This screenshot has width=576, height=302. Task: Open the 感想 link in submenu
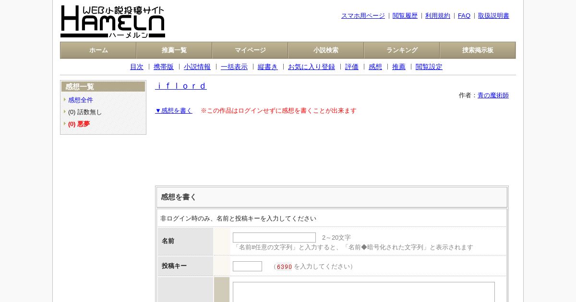(375, 67)
